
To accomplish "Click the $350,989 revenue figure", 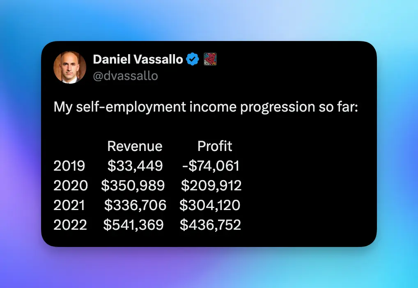I will coord(133,185).
